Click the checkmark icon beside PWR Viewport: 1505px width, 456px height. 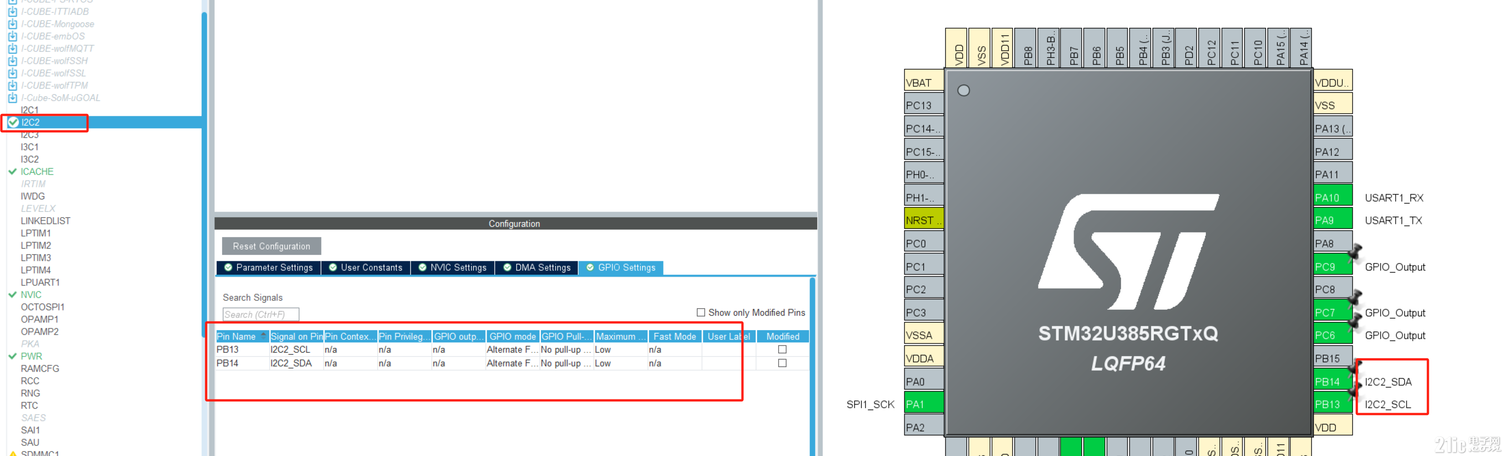pyautogui.click(x=12, y=356)
